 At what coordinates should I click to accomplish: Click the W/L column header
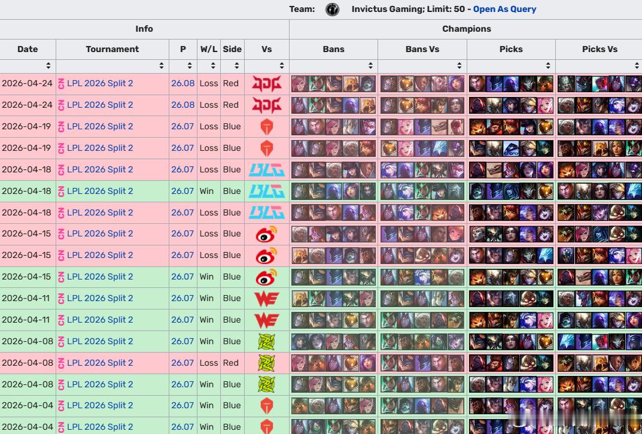[209, 49]
